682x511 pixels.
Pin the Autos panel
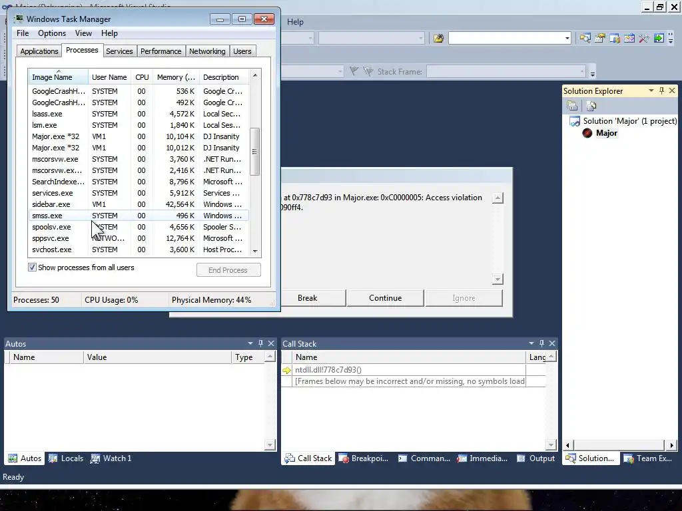[x=260, y=343]
